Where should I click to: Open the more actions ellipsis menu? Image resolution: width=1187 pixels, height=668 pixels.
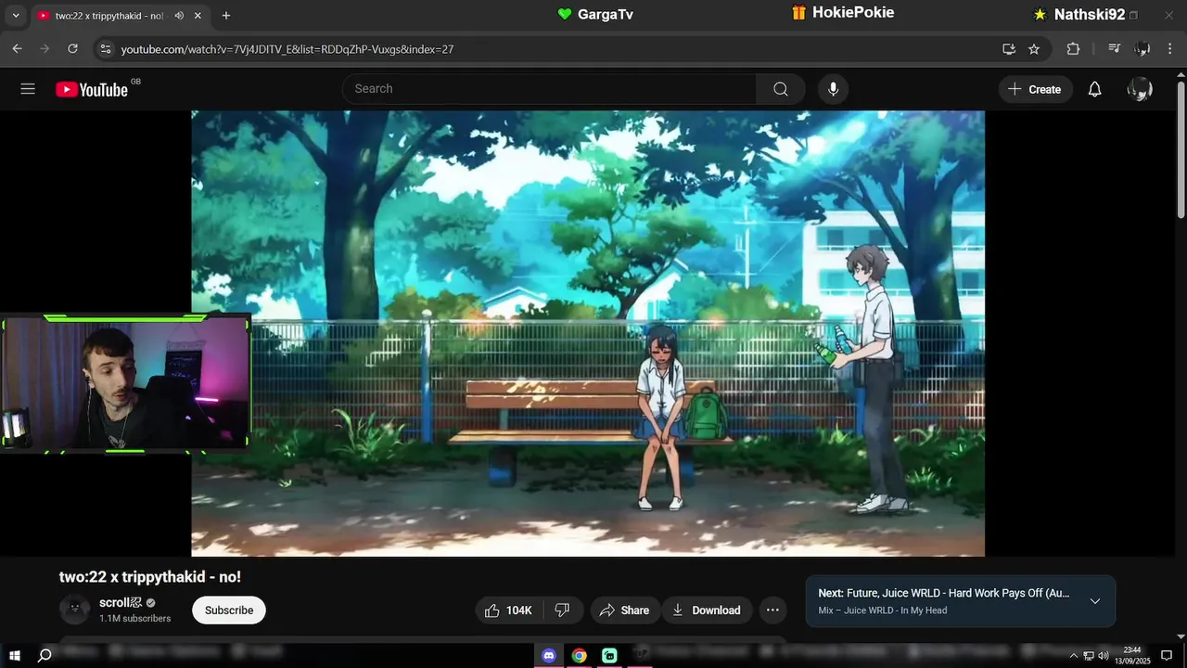772,610
